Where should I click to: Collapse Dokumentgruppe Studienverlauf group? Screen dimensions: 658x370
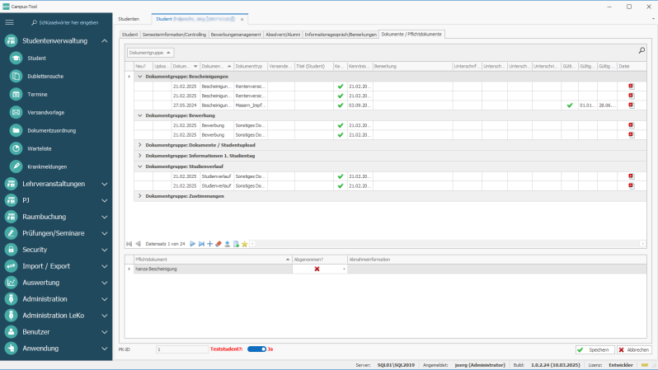click(140, 166)
